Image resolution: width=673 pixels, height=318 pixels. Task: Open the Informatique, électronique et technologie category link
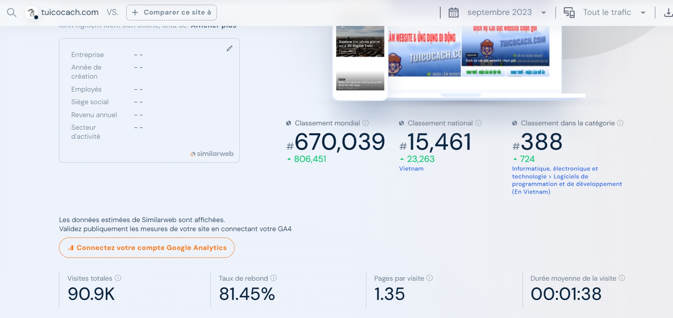(x=567, y=180)
